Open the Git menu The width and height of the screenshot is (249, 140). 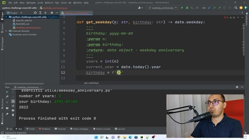pos(70,3)
